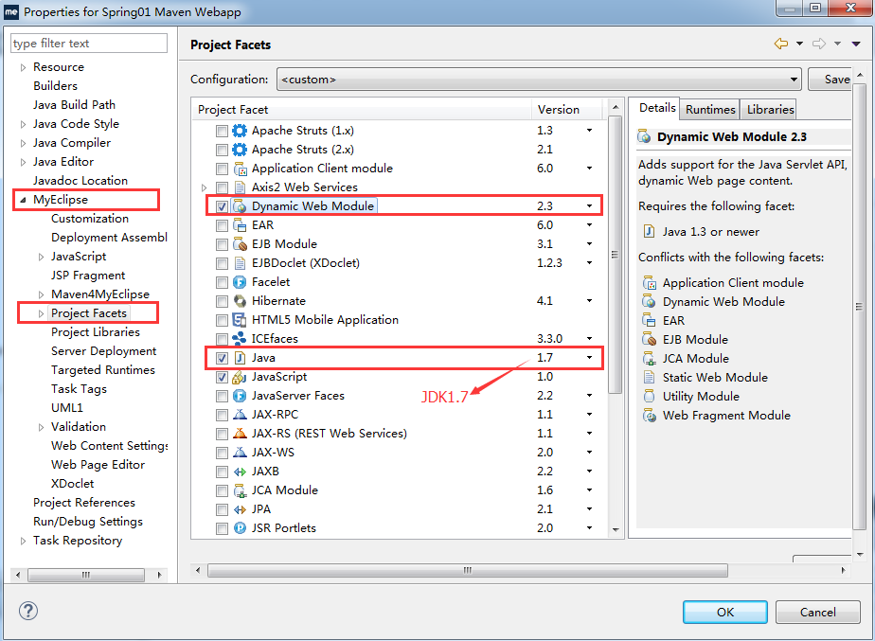This screenshot has width=875, height=641.
Task: Click the JPA facet icon
Action: coord(240,510)
